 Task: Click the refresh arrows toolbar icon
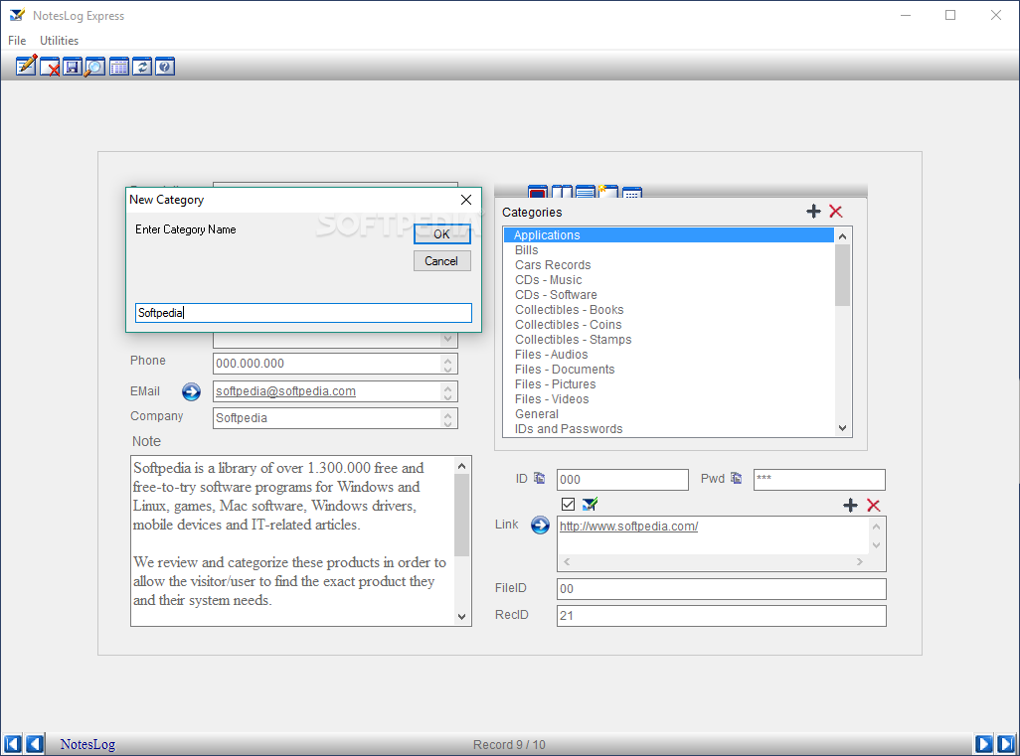[142, 67]
